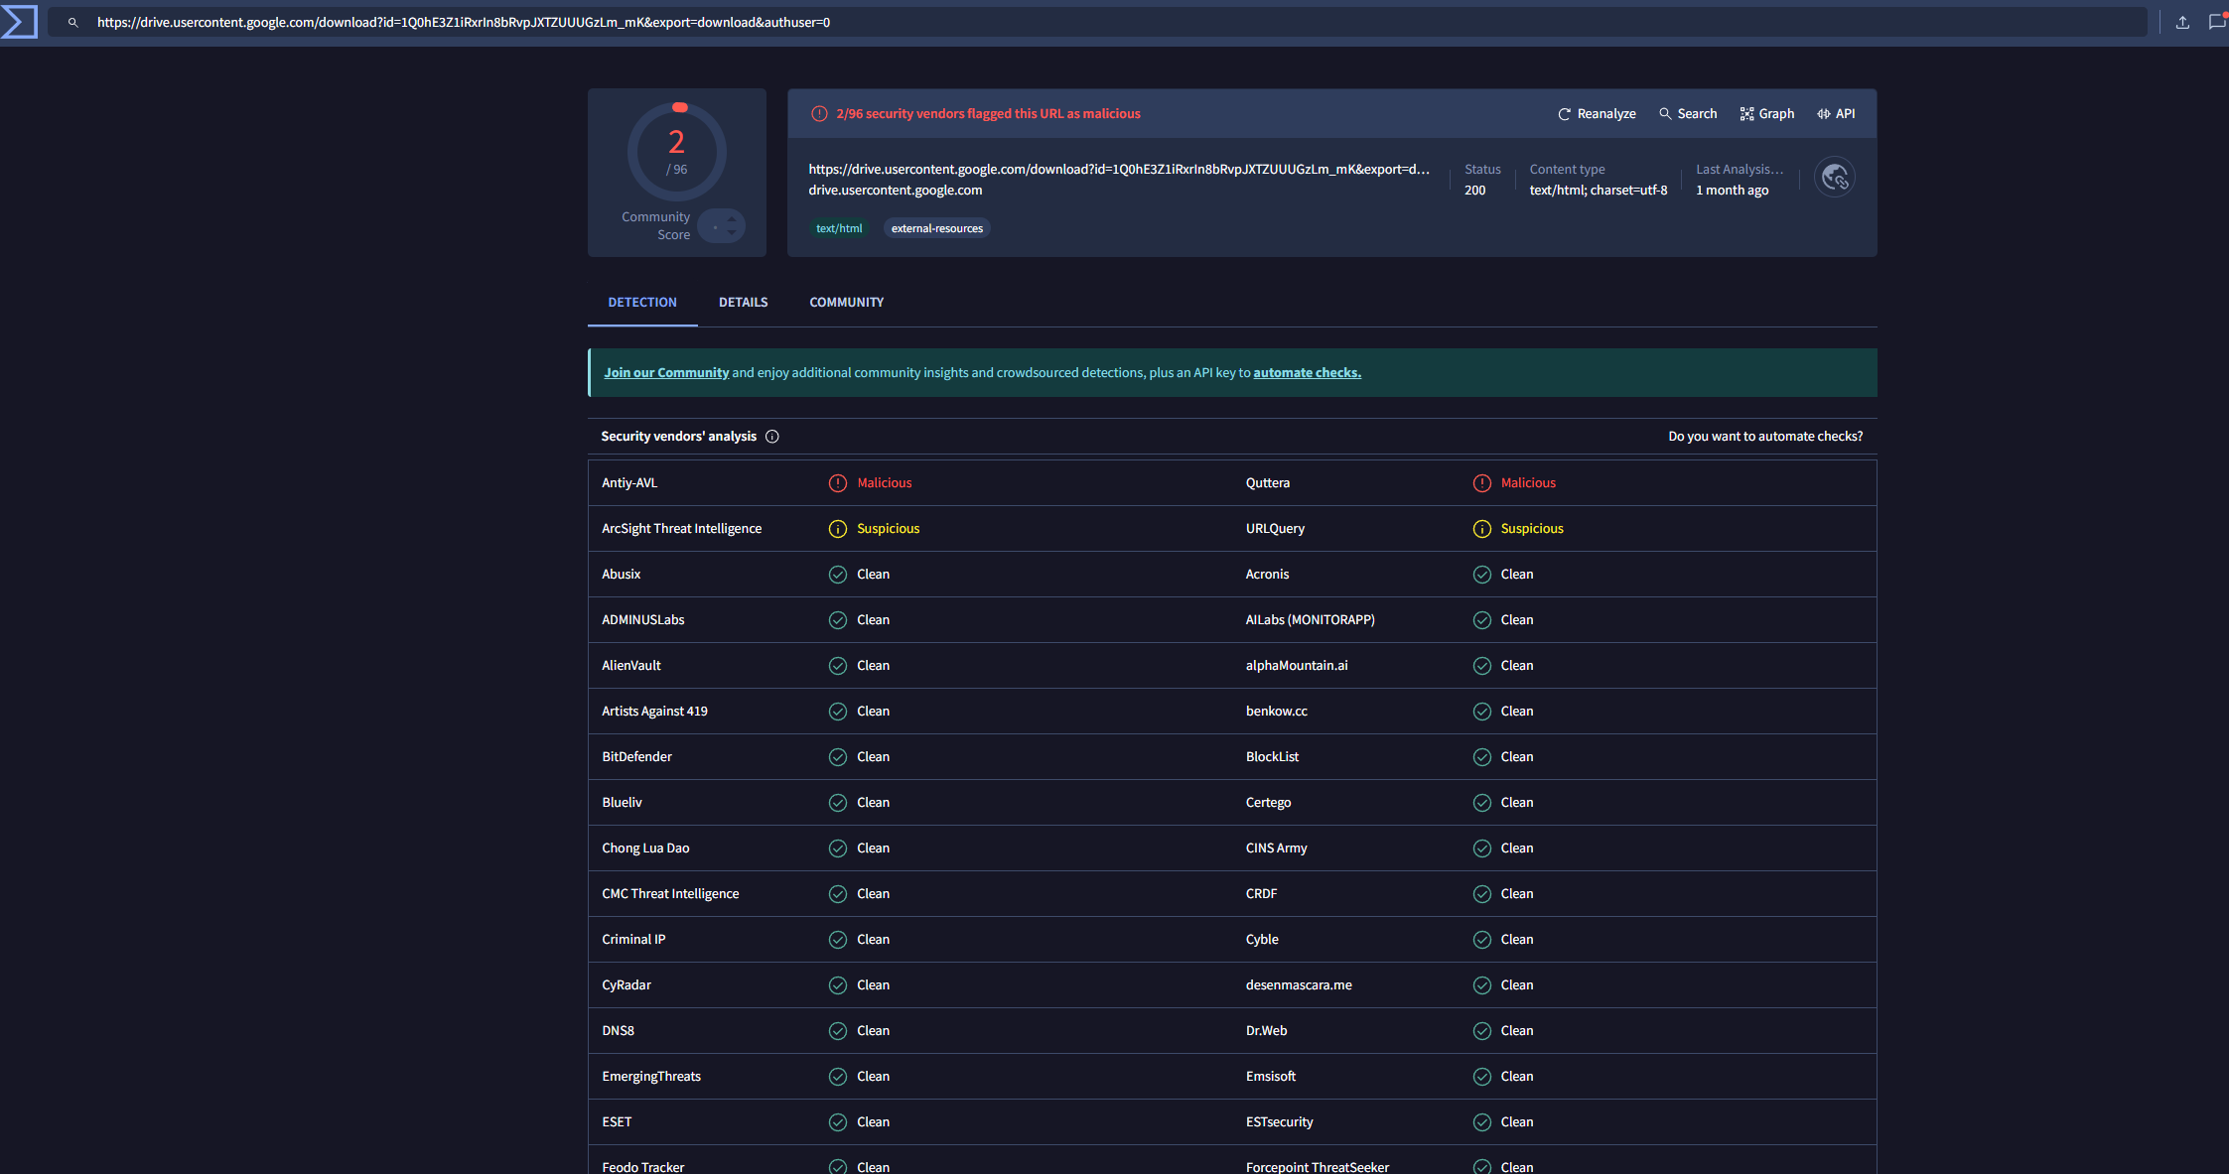The image size is (2229, 1174).
Task: Click the Suspicious icon for URLQuery
Action: pyautogui.click(x=1482, y=529)
